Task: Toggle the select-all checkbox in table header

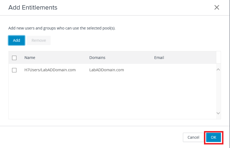Action: coord(14,58)
